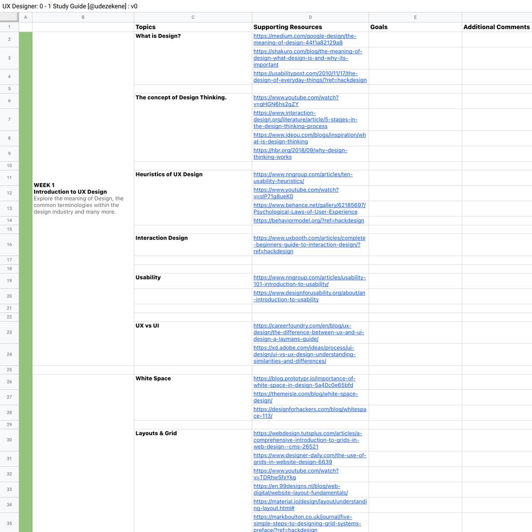Select row 21 by its row number
Screen dimensions: 532x532
coord(9,308)
